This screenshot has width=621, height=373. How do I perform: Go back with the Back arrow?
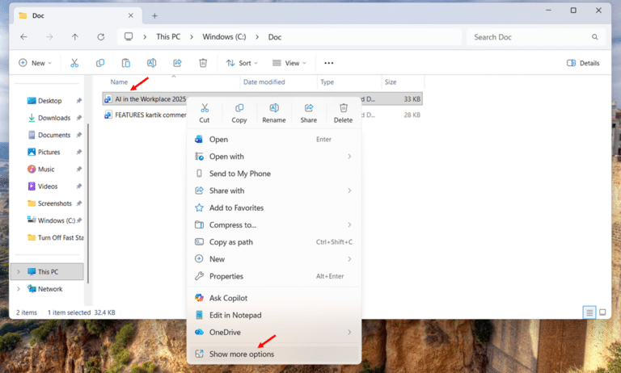tap(23, 37)
